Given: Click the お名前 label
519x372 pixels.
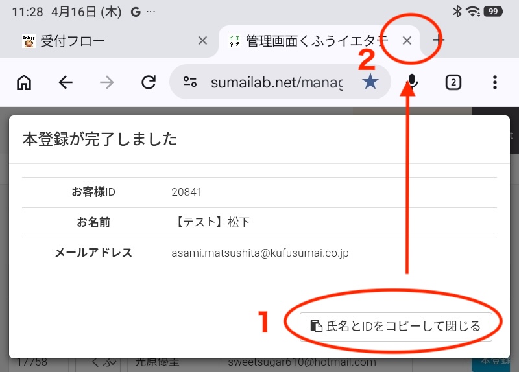Looking at the screenshot, I should pos(93,222).
